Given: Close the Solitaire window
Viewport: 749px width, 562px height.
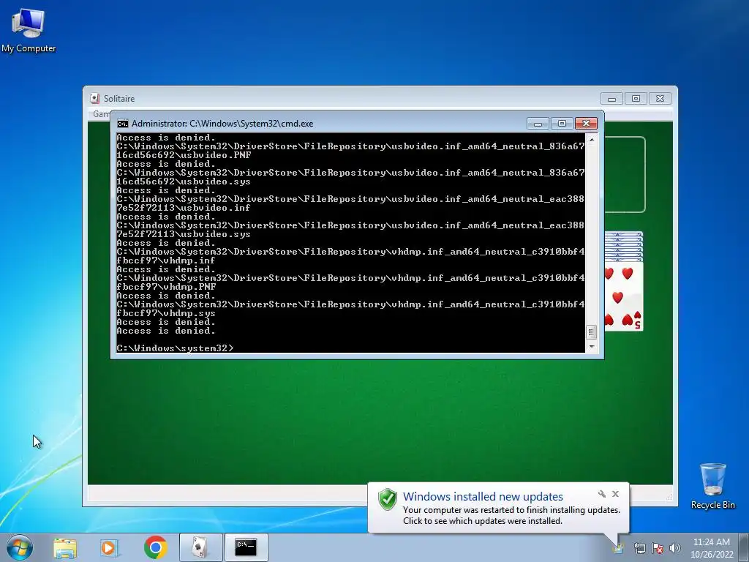Looking at the screenshot, I should click(660, 99).
